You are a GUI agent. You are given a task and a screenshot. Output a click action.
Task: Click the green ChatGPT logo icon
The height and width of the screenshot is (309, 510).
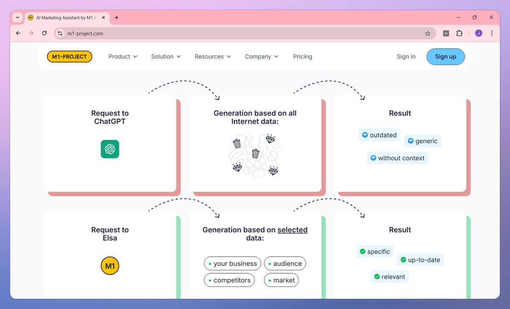[x=110, y=149]
